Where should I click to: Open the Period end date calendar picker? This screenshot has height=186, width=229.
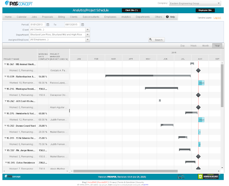point(83,25)
